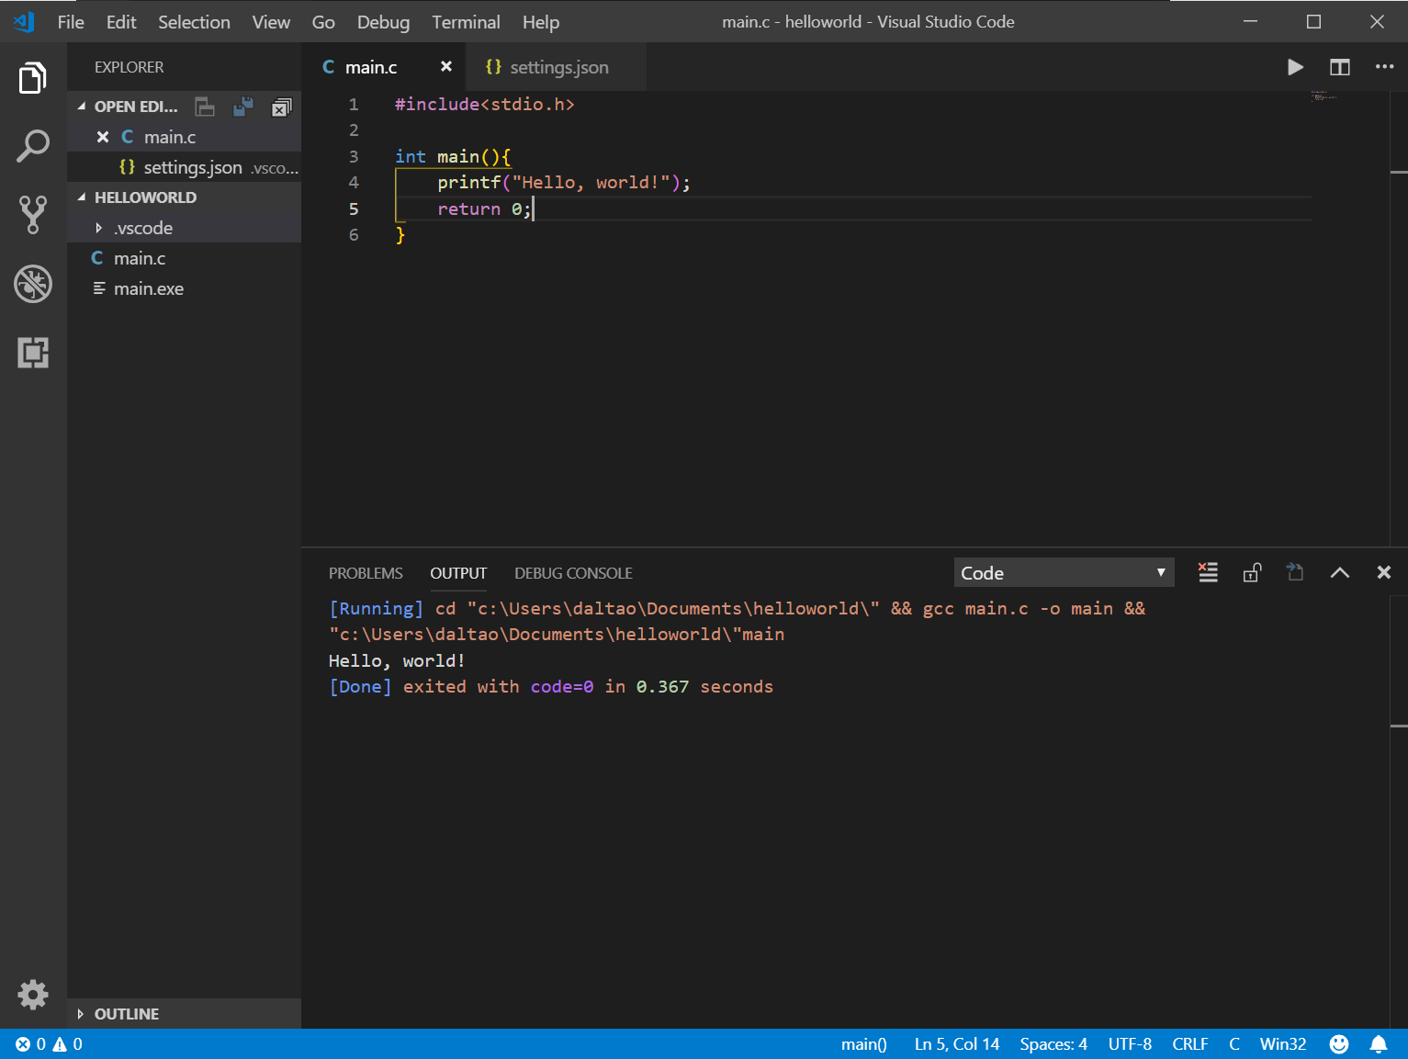Open the Explorer view in activity bar

(x=33, y=78)
